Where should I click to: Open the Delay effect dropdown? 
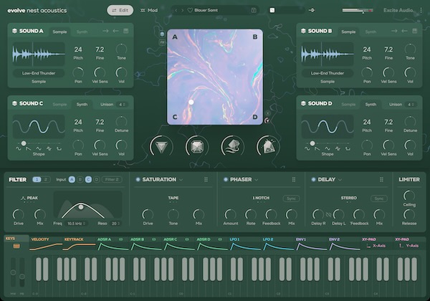coord(340,180)
